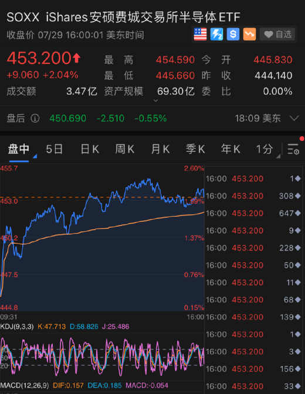Switch to the 5日 chart tab
The image size is (305, 394).
(x=54, y=149)
